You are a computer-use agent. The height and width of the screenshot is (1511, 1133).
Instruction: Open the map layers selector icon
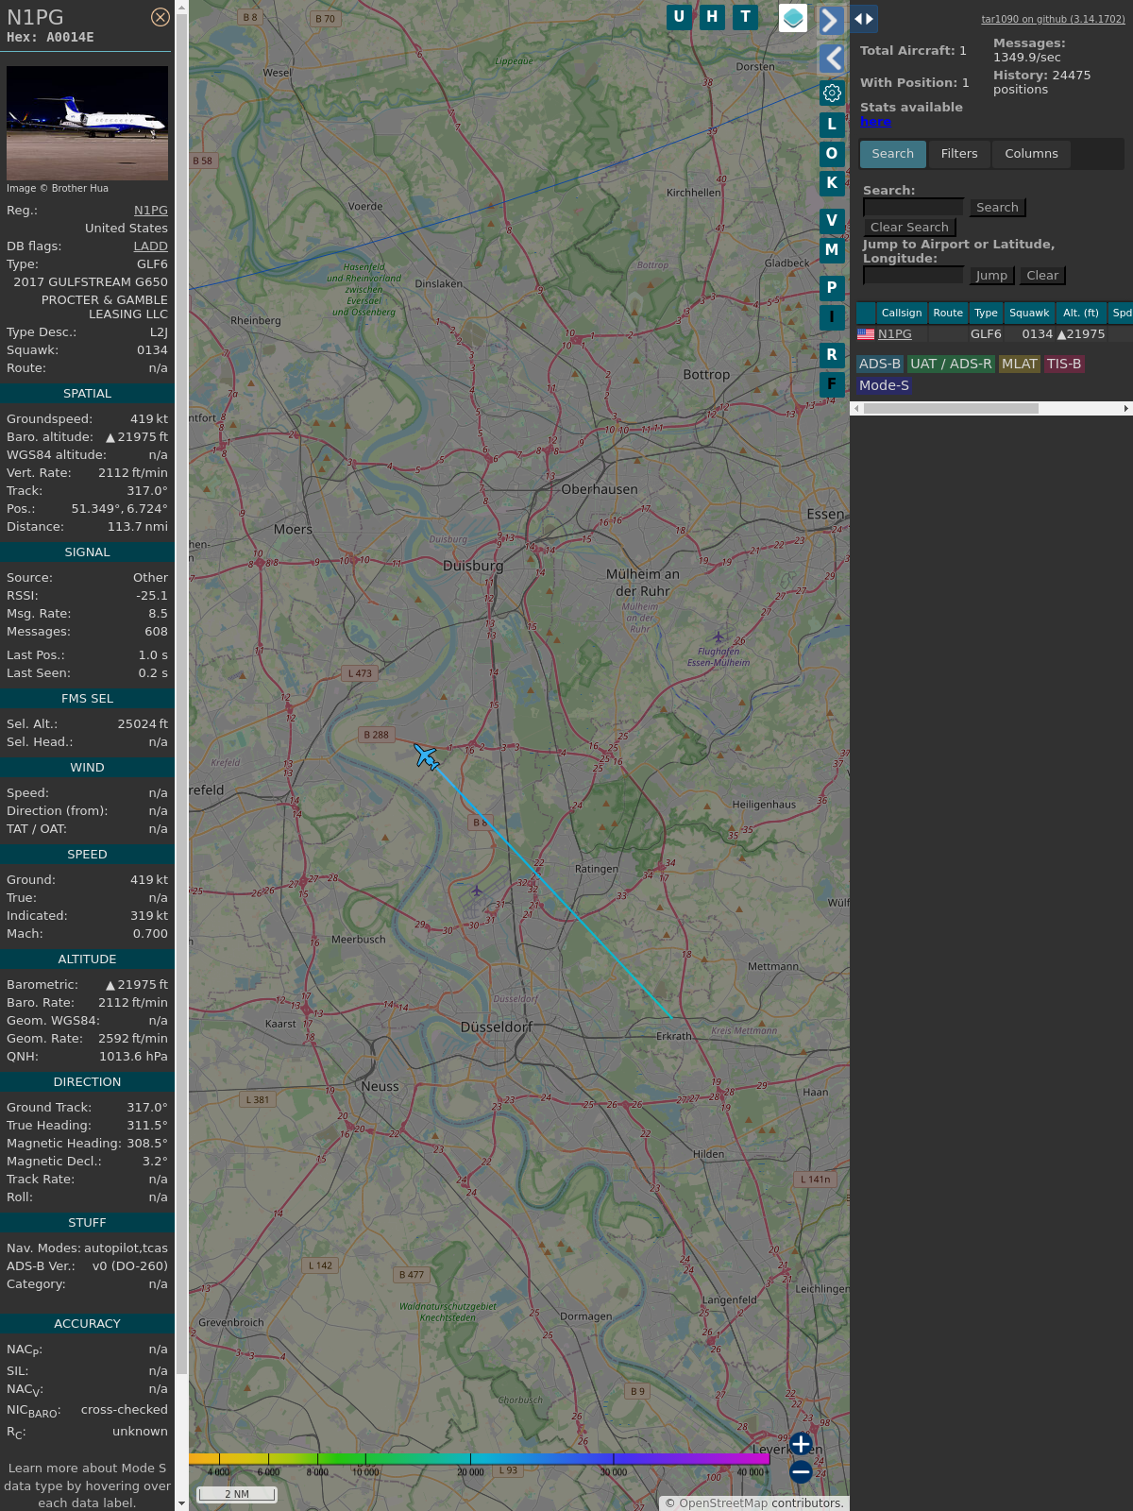click(x=793, y=18)
